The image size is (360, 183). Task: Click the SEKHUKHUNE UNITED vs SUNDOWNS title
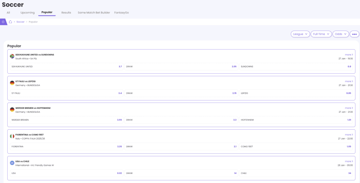(35, 55)
